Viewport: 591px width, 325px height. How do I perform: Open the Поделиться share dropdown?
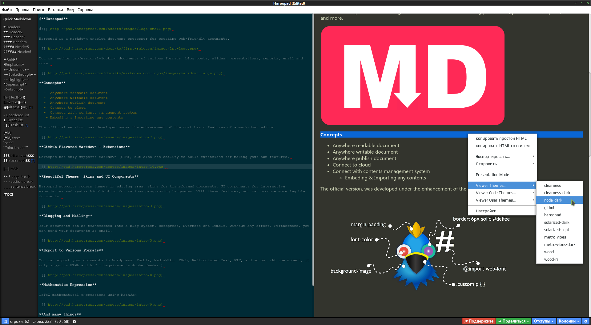pos(514,321)
